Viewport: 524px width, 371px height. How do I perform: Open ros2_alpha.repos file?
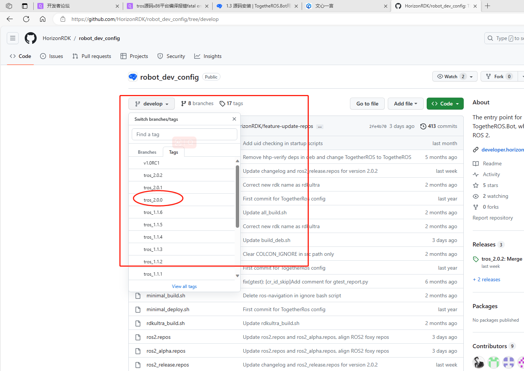pos(166,351)
